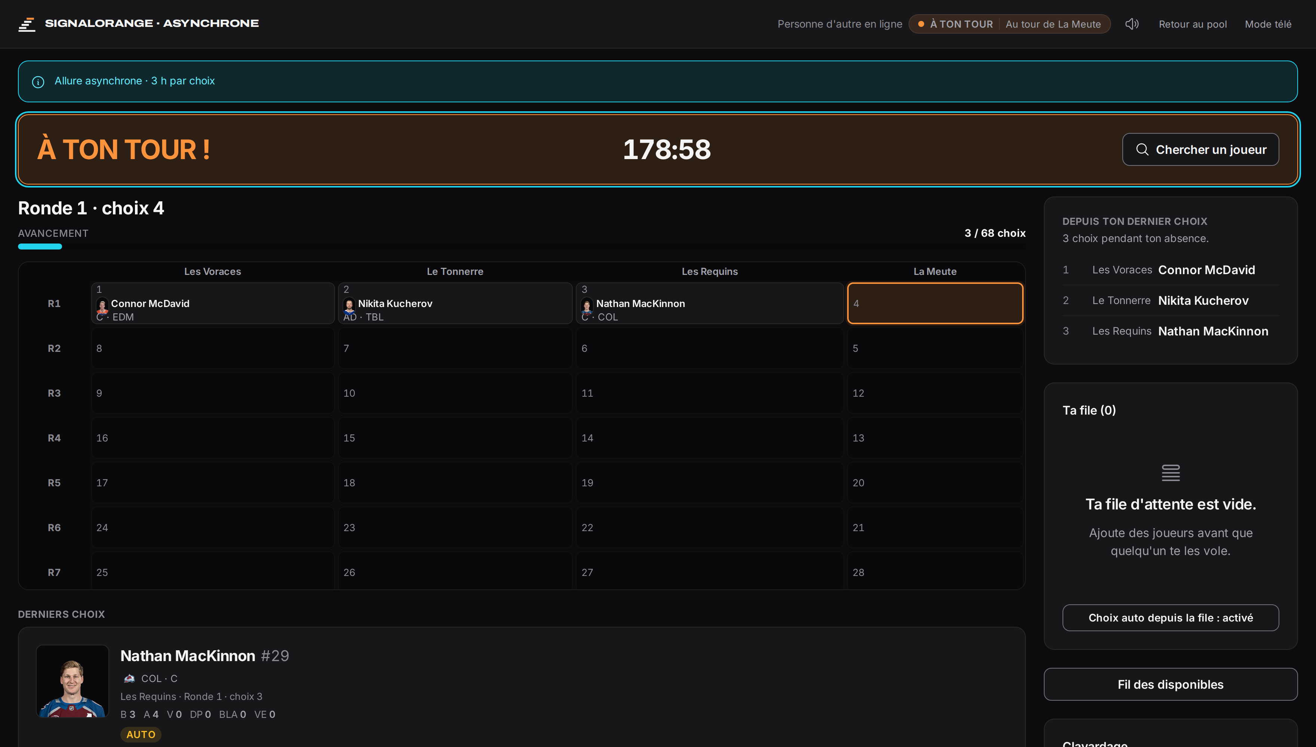Toggle Choix auto depuis la file

(x=1170, y=618)
